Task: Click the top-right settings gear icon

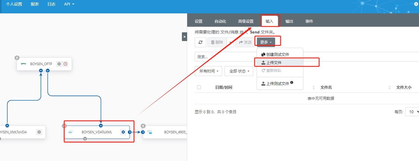Action: (416, 4)
